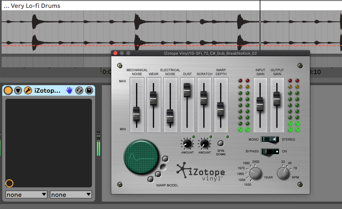Click the Output Gain slider handle
The height and width of the screenshot is (209, 342).
[277, 99]
